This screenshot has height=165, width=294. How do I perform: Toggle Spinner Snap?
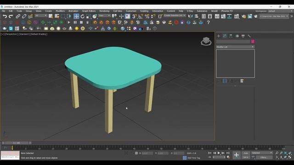(153, 16)
